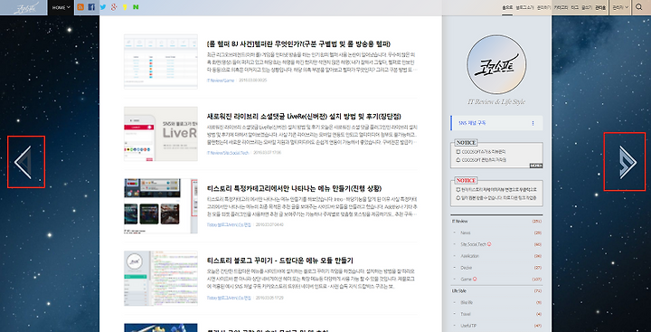Viewport: 651px width, 332px height.
Task: Click the MORE button in notice box
Action: 536,166
